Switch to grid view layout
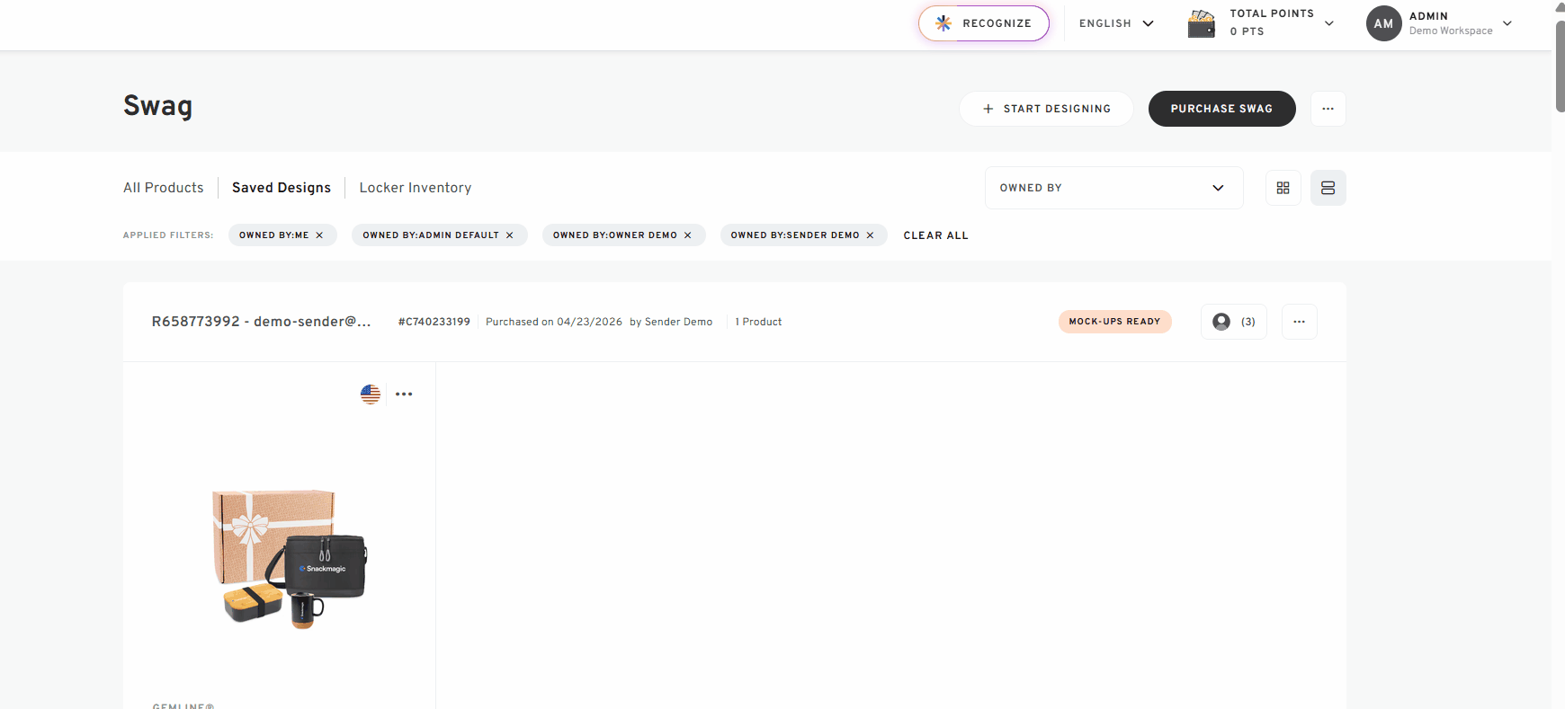Screen dimensions: 1565x709 click(x=1283, y=188)
